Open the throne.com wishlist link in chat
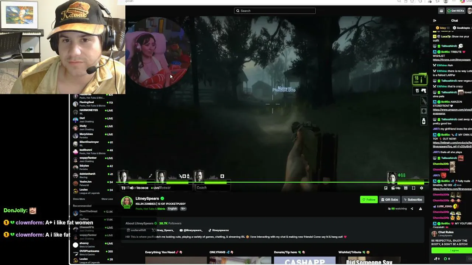The width and height of the screenshot is (472, 265). pyautogui.click(x=451, y=60)
